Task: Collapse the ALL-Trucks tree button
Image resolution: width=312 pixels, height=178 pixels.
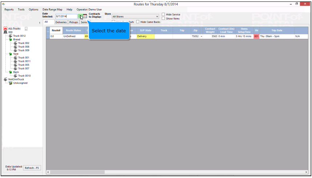Action: pyautogui.click(x=26, y=29)
